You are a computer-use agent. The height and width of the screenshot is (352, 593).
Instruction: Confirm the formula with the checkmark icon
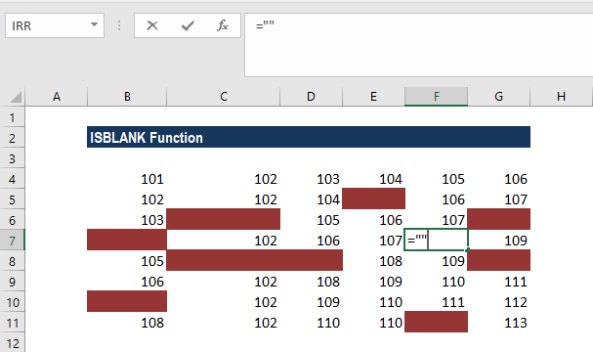[x=188, y=25]
